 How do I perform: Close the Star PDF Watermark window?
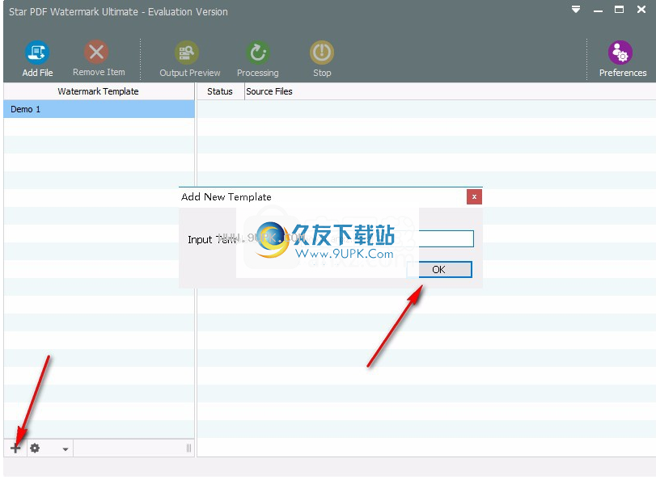click(641, 9)
